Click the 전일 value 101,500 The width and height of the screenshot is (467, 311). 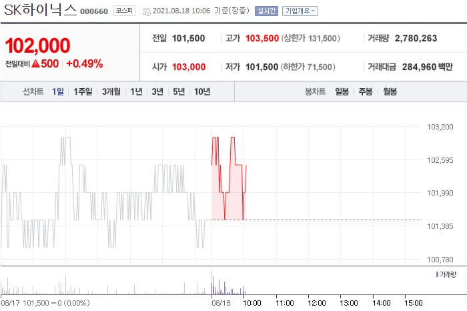[189, 39]
